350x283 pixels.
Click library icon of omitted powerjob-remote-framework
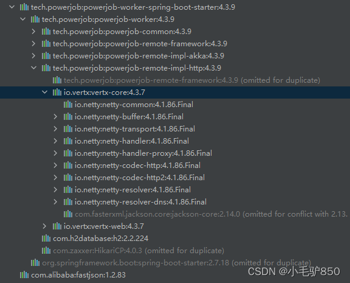tap(57, 80)
